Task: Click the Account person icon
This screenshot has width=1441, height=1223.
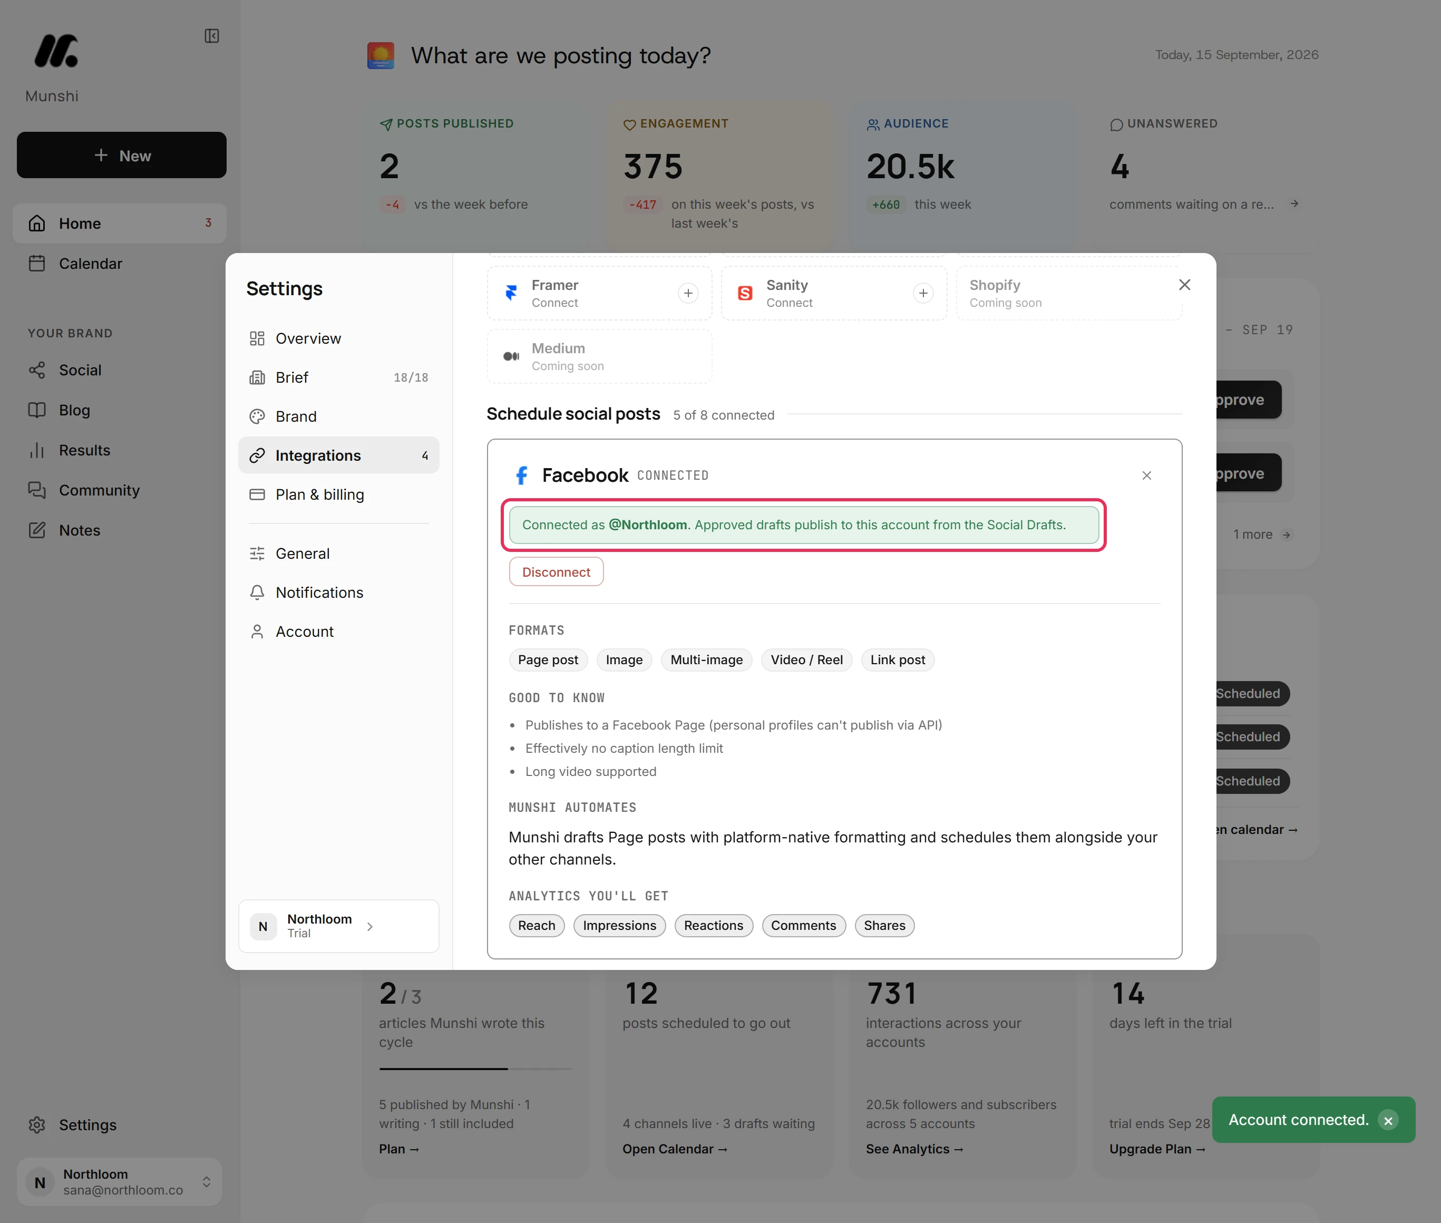Action: (257, 632)
